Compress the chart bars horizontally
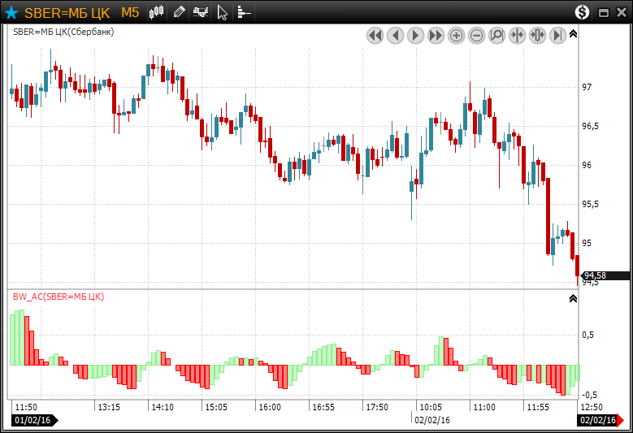Image resolution: width=633 pixels, height=433 pixels. (x=517, y=35)
